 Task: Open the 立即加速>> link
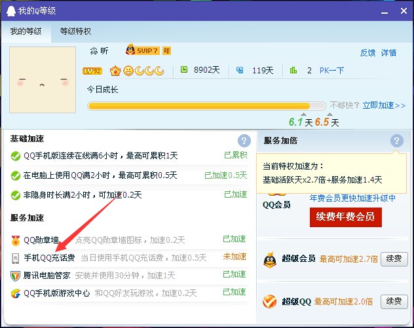pyautogui.click(x=384, y=105)
